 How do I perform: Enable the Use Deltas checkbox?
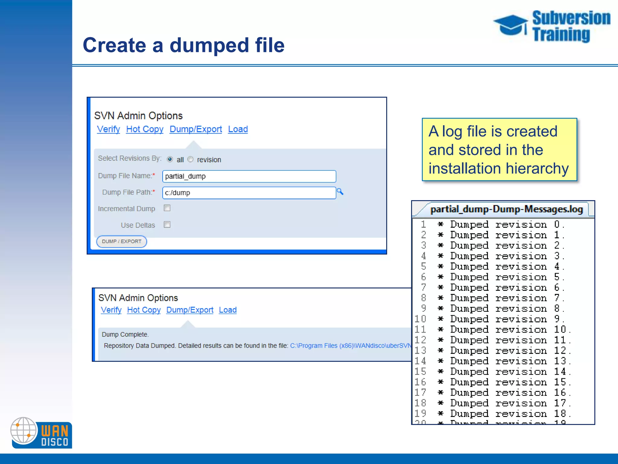click(x=167, y=224)
